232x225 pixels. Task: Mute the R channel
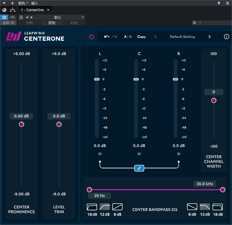pos(179,154)
